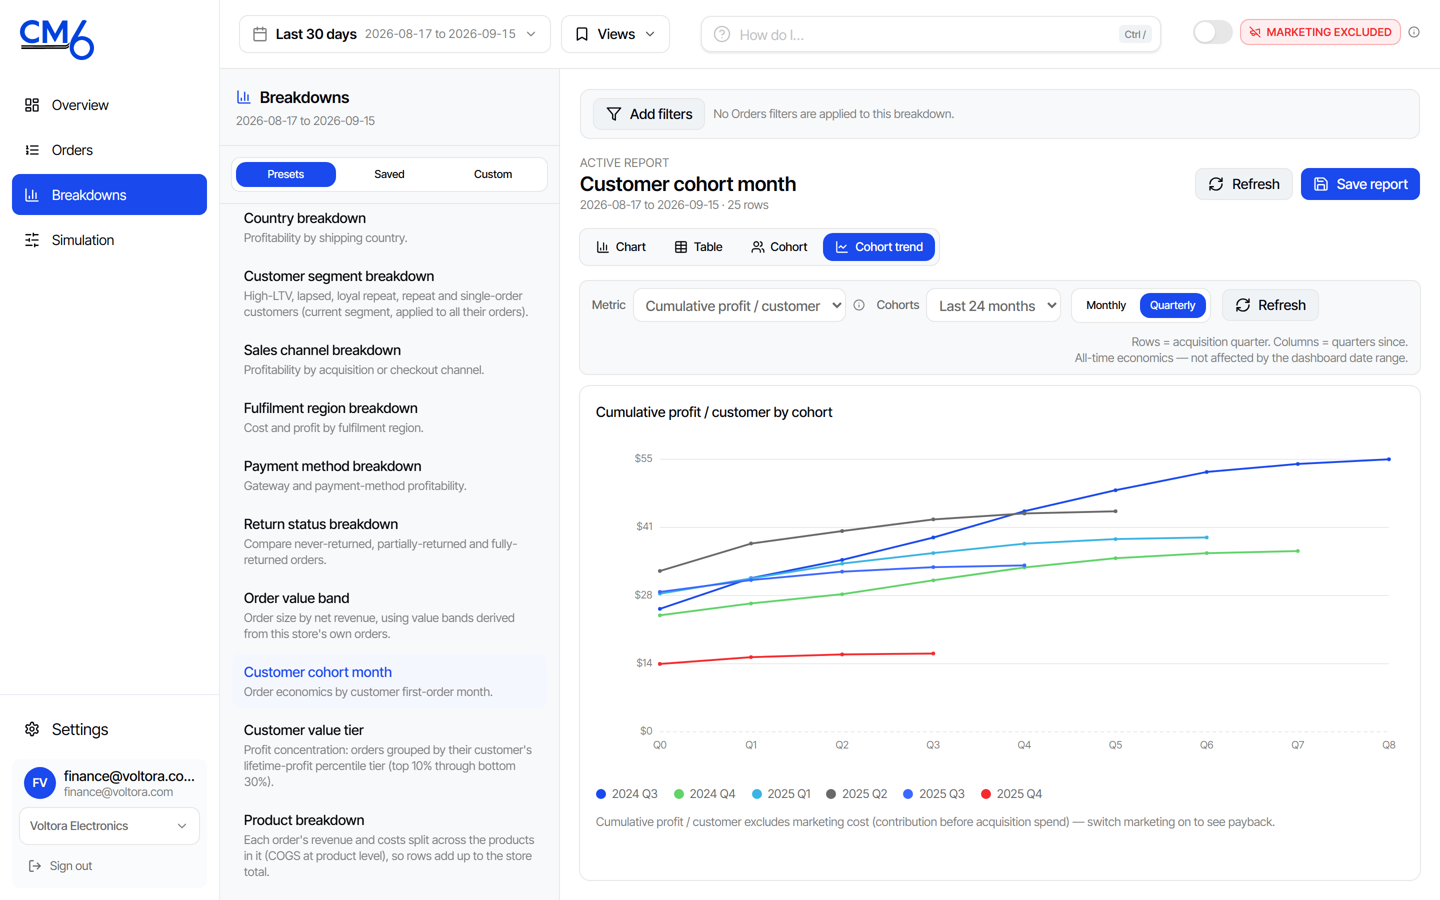Open the Cohorts Last 24 months dropdown

pos(993,305)
